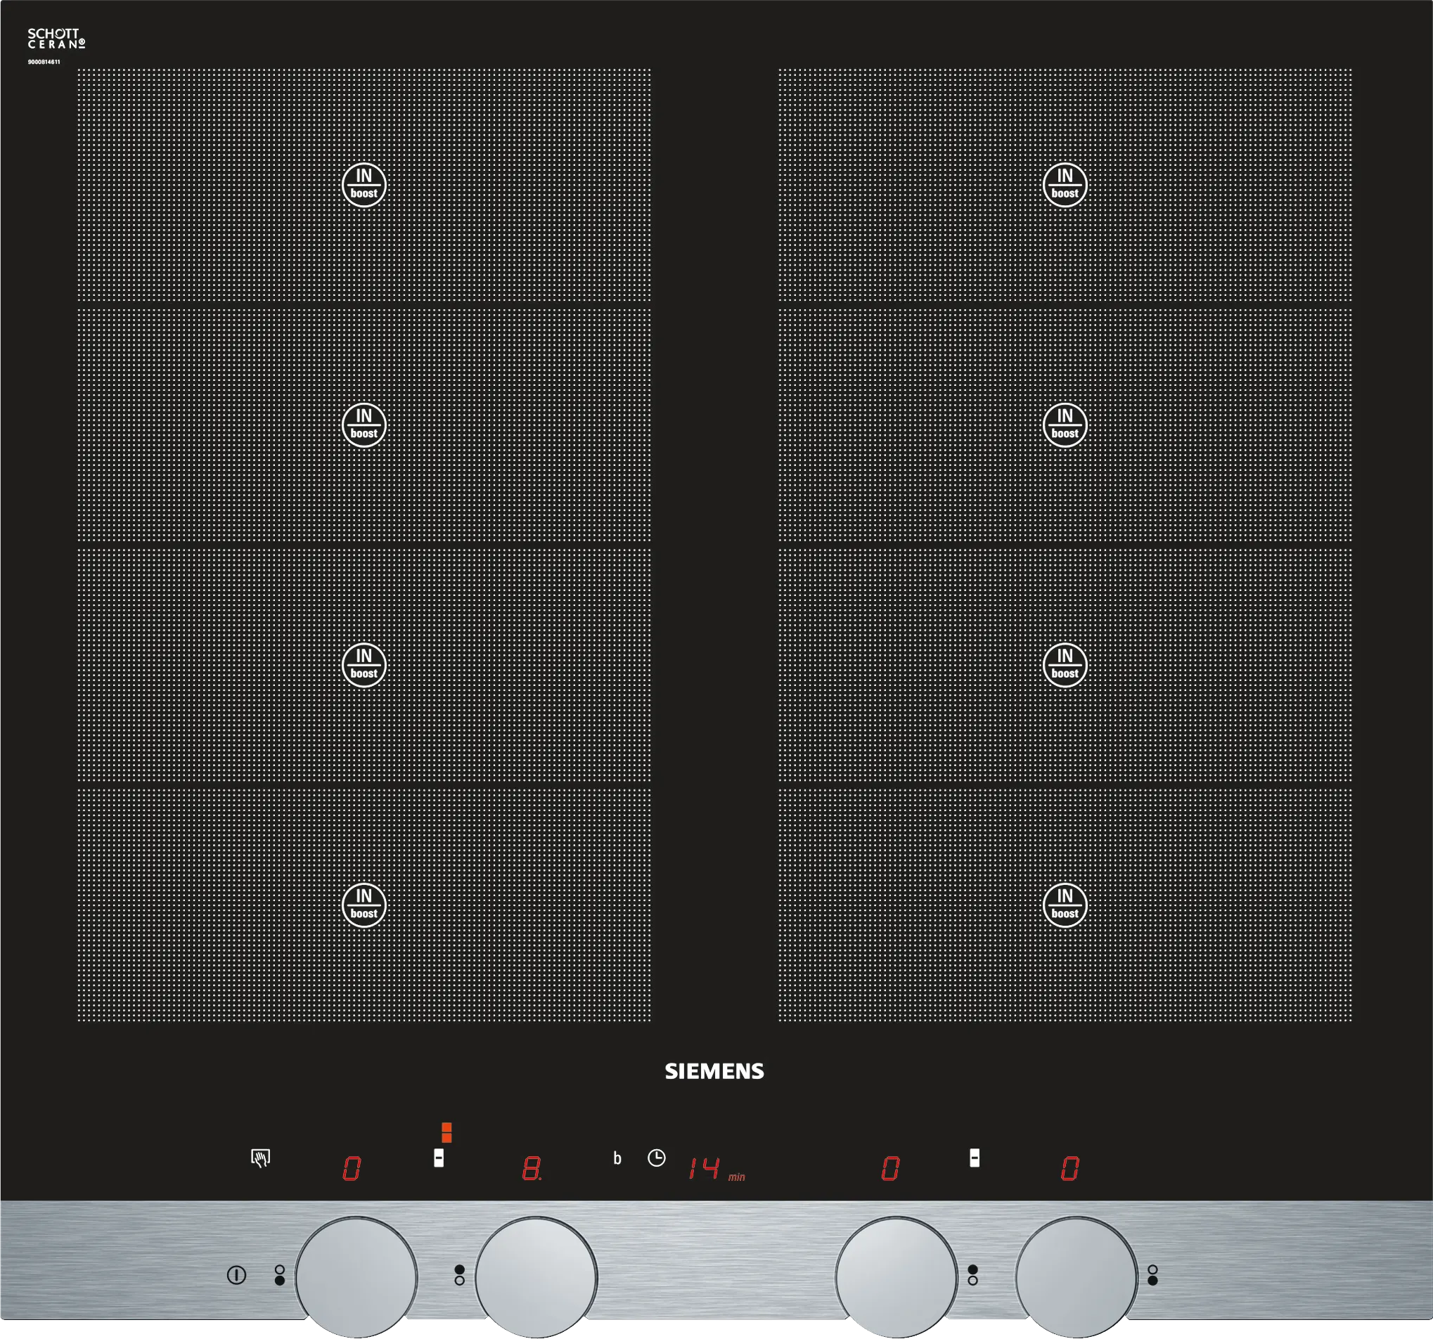The image size is (1433, 1339).
Task: Tap the boost 'b' symbol
Action: click(x=617, y=1159)
